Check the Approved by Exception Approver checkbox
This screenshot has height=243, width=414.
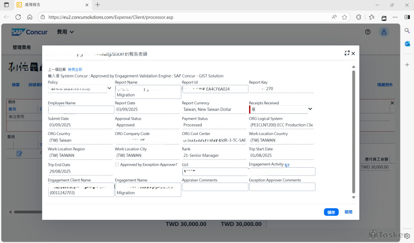[117, 164]
